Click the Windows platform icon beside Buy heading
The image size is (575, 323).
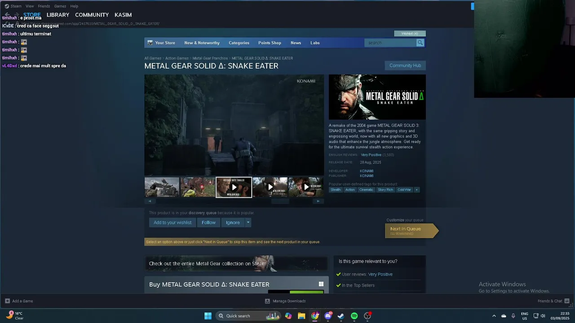tap(321, 284)
